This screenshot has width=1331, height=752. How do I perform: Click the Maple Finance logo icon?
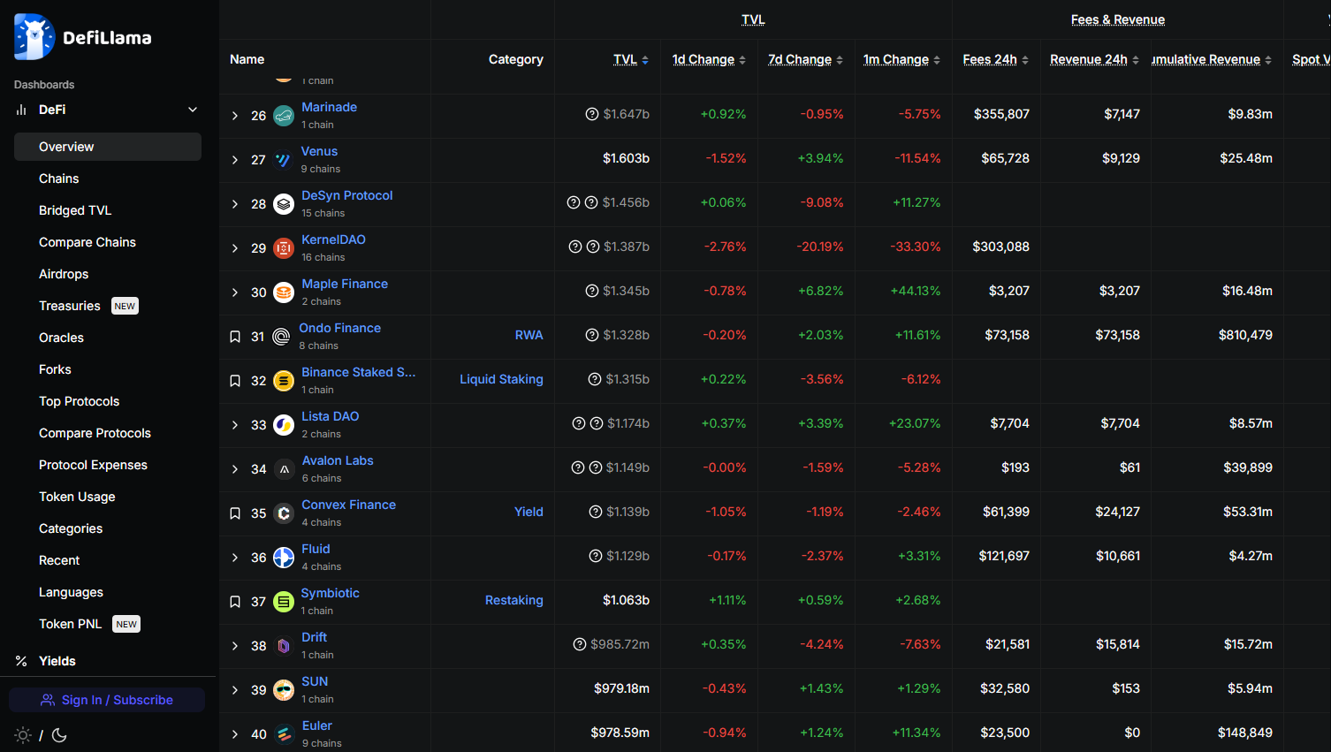284,292
